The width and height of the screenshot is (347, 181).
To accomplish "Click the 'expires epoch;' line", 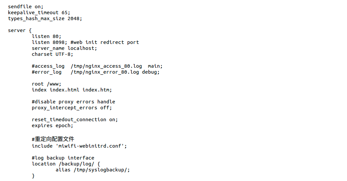I will click(52, 126).
